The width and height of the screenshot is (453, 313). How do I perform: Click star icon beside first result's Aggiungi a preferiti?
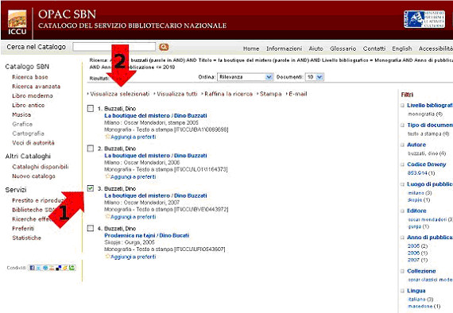pos(107,137)
